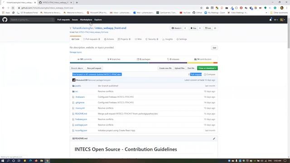Open Windows taskbar search icon
The height and width of the screenshot is (163, 290).
[8, 161]
